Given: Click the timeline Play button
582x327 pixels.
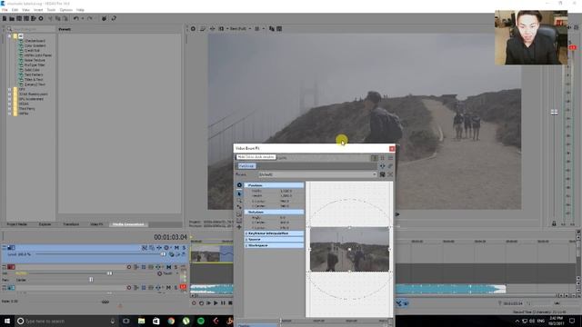Looking at the screenshot, I should pyautogui.click(x=216, y=302).
